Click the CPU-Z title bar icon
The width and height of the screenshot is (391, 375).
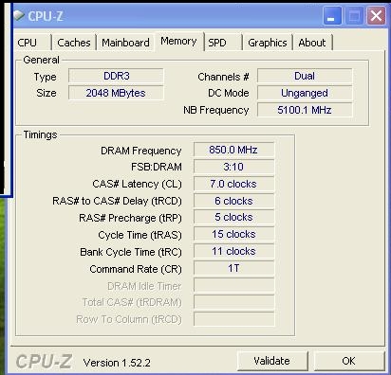pos(19,15)
